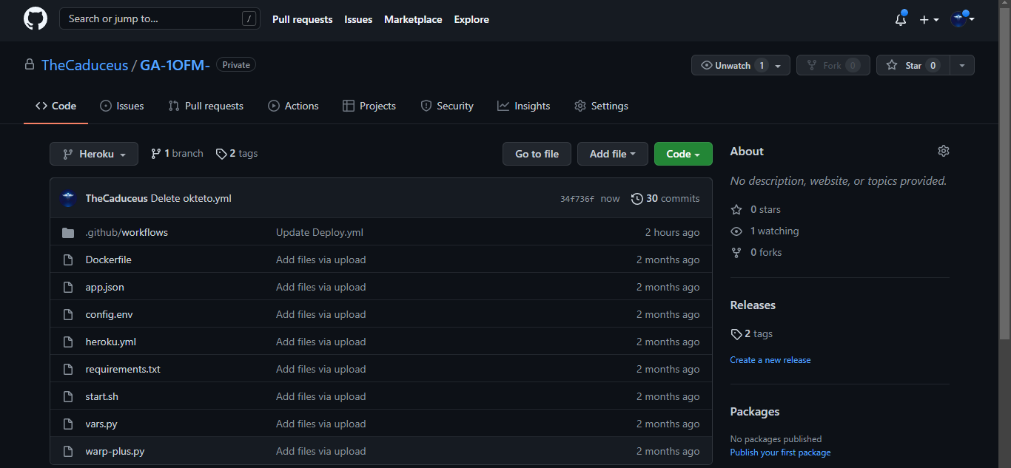
Task: Open vars.py file
Action: pos(101,424)
